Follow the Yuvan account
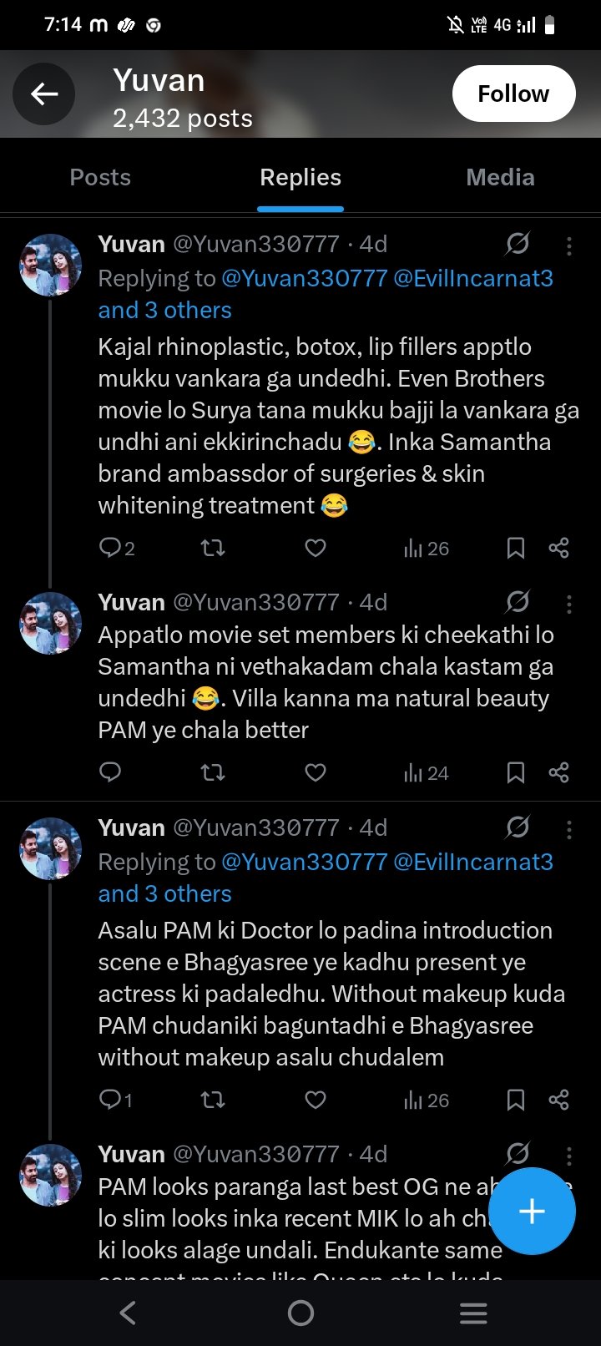This screenshot has width=601, height=1346. [513, 94]
